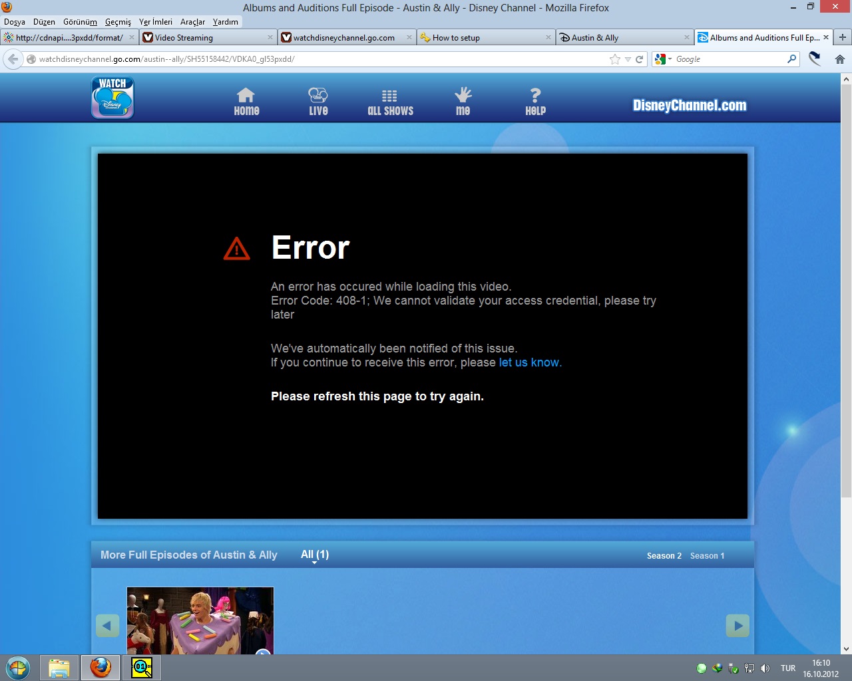Close the watchdisneychannel.go.com tab
Screen dimensions: 852x681
pos(409,38)
